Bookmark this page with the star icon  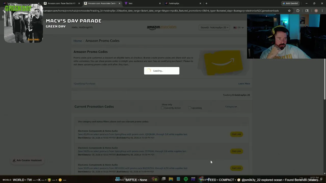pos(289,11)
